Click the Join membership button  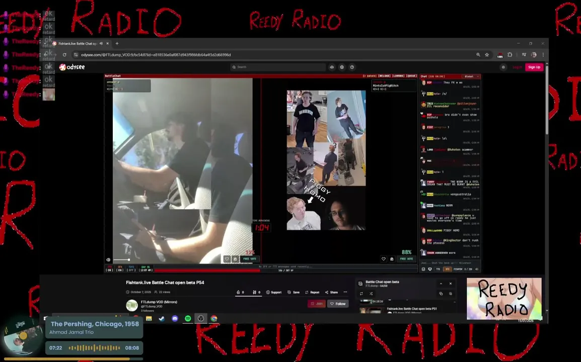[x=317, y=304]
